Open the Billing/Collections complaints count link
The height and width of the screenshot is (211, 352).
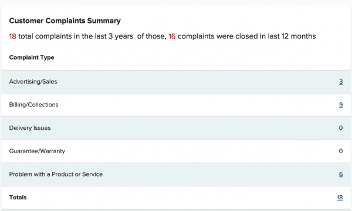[341, 105]
